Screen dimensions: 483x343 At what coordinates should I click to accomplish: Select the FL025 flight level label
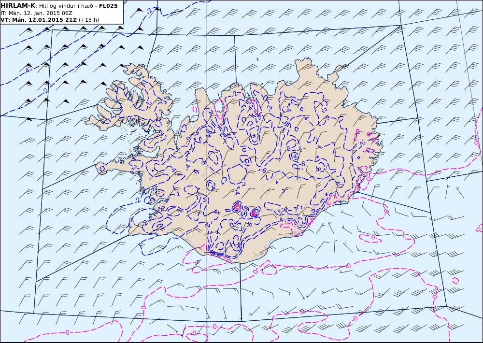[x=108, y=6]
